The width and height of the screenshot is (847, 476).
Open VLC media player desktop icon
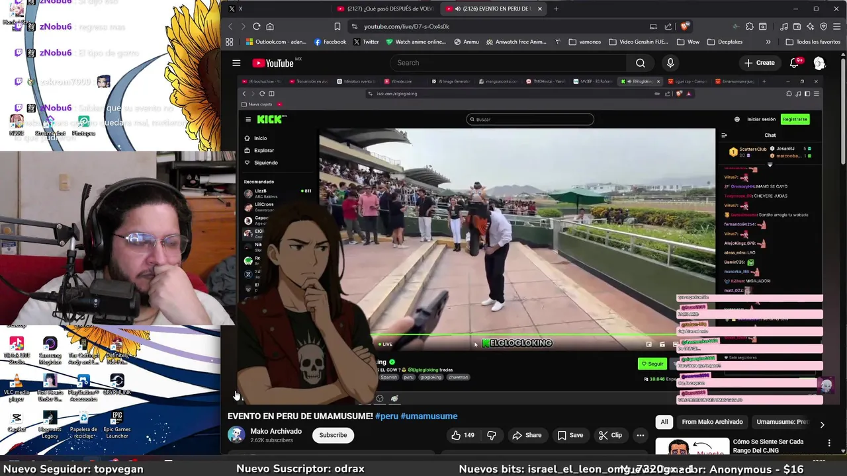pyautogui.click(x=17, y=387)
